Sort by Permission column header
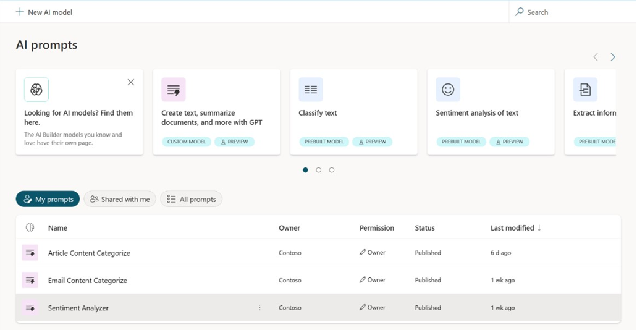The image size is (637, 330). point(377,228)
